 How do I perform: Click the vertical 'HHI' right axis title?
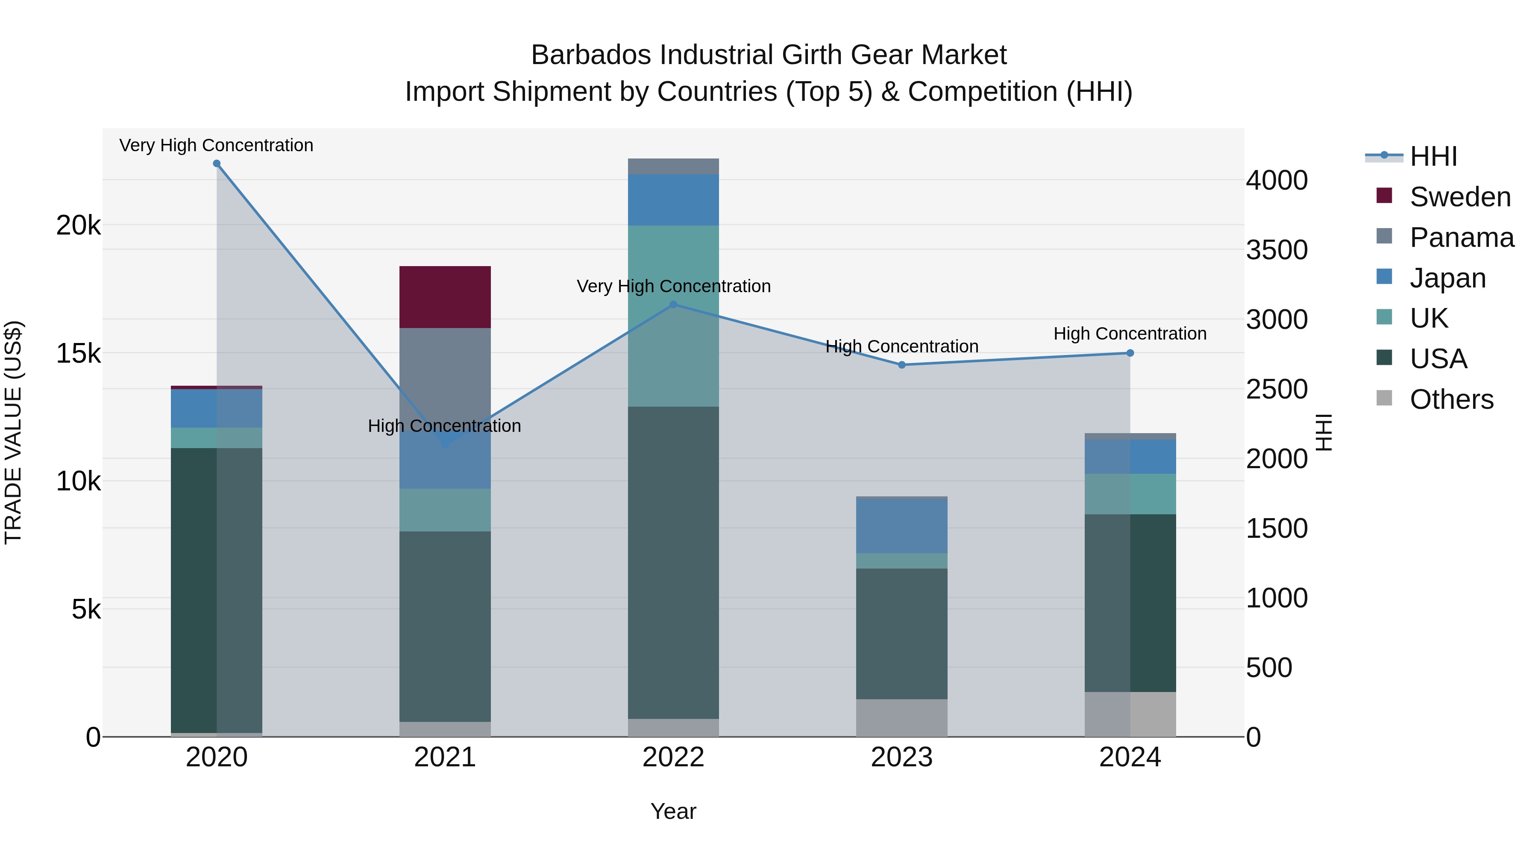tap(1324, 432)
